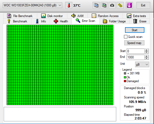Exit the application via Exit button
The height and width of the screenshot is (124, 154).
click(x=143, y=5)
